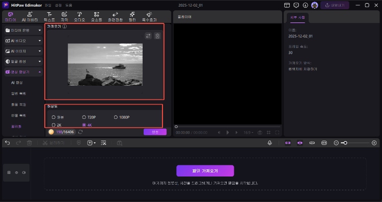382x202 pixels.
Task: Redo the timeline action
Action: 18,143
